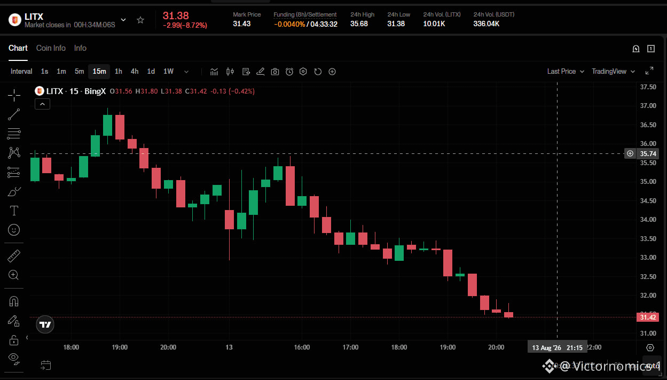Select the crosshair cursor tool
Viewport: 667px width, 380px height.
[x=14, y=95]
